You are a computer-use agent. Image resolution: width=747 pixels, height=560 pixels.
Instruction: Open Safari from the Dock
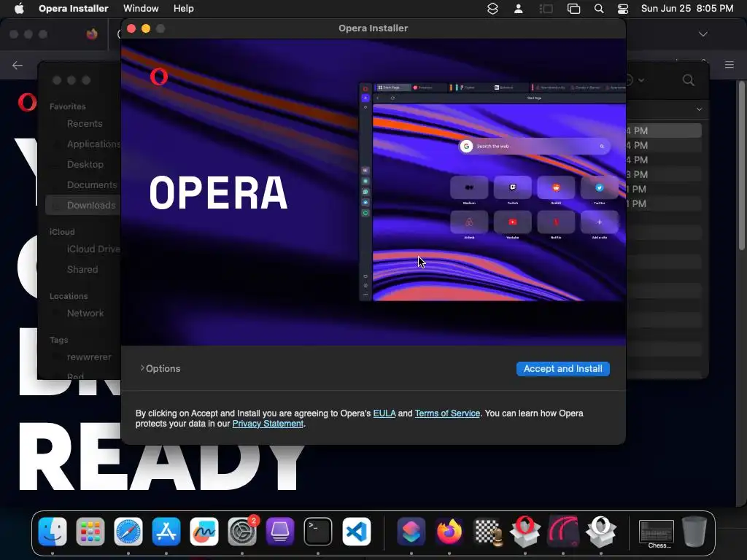point(128,532)
